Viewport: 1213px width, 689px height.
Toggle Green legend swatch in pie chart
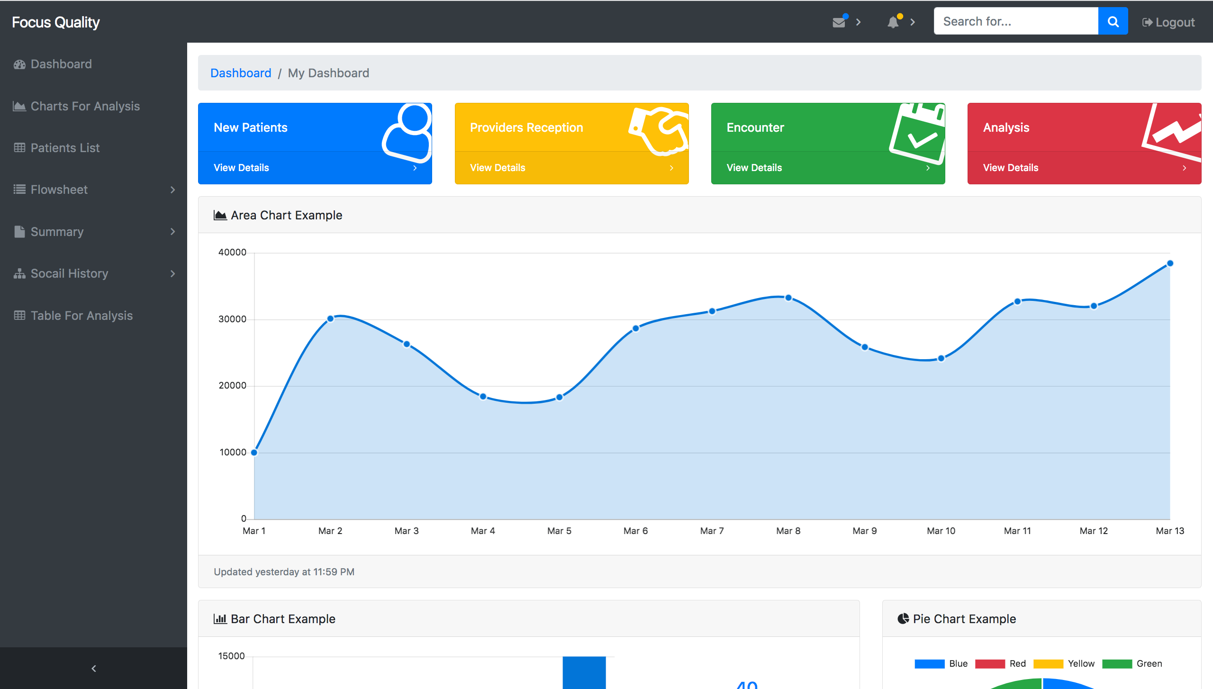click(x=1117, y=664)
